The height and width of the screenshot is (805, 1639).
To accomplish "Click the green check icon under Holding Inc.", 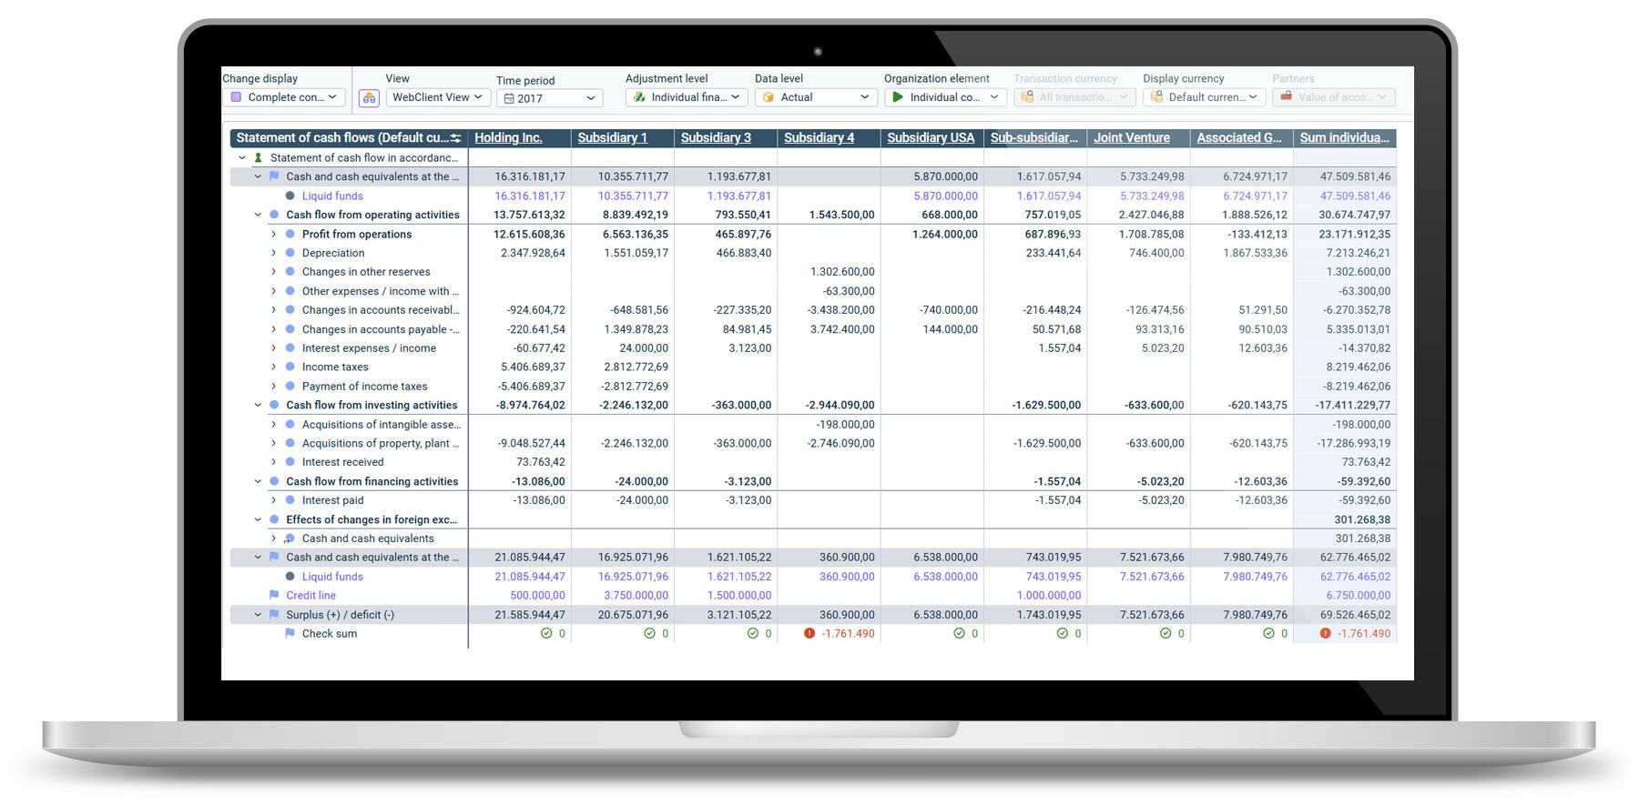I will coord(546,633).
